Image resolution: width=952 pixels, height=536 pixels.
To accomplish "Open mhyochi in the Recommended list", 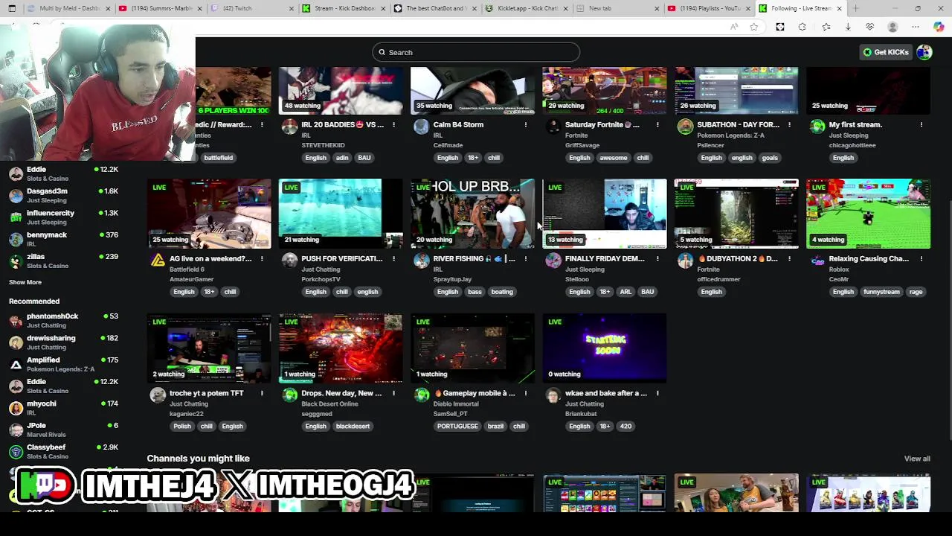I will click(63, 407).
